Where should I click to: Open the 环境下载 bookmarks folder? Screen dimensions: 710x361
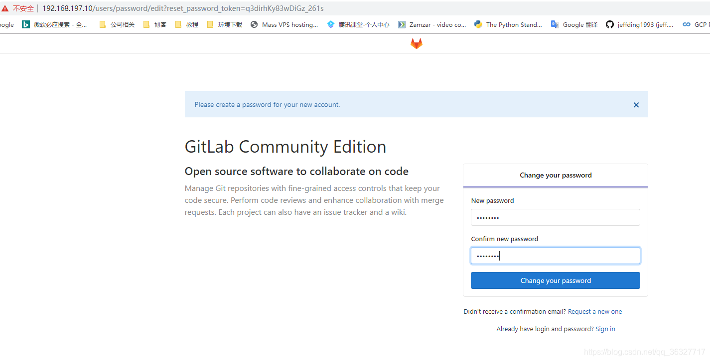[x=225, y=24]
